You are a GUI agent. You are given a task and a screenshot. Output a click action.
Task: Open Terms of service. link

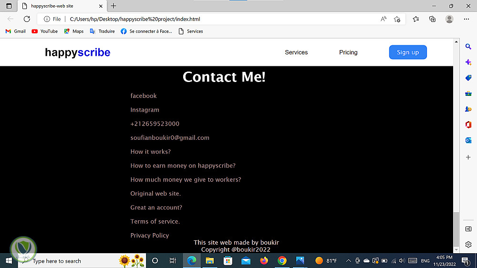[x=155, y=221]
